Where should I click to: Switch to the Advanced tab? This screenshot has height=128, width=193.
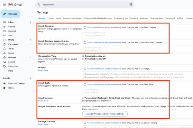point(170,18)
